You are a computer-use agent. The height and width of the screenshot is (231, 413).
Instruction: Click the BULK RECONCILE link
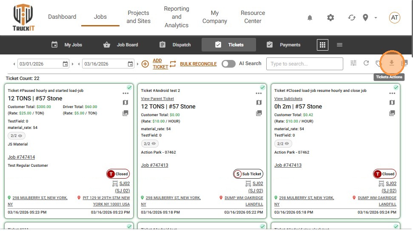(x=198, y=64)
